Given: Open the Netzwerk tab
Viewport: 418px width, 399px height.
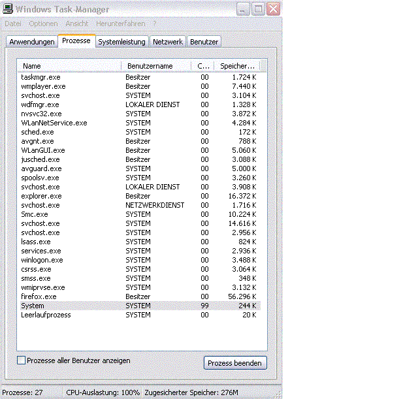Looking at the screenshot, I should point(168,42).
